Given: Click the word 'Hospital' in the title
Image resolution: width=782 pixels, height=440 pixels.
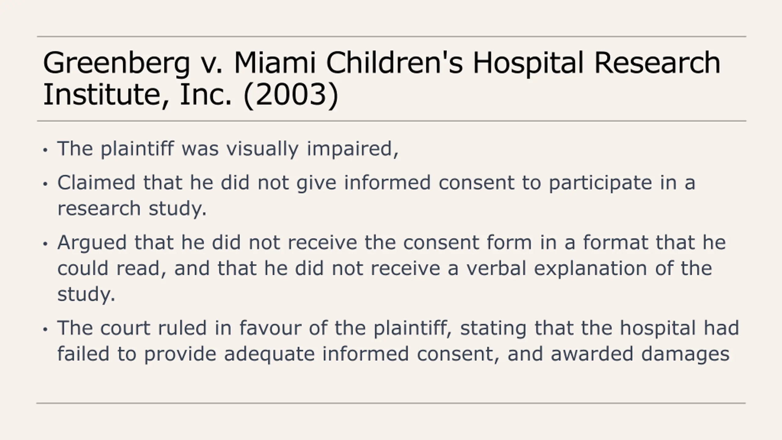Looking at the screenshot, I should 528,64.
